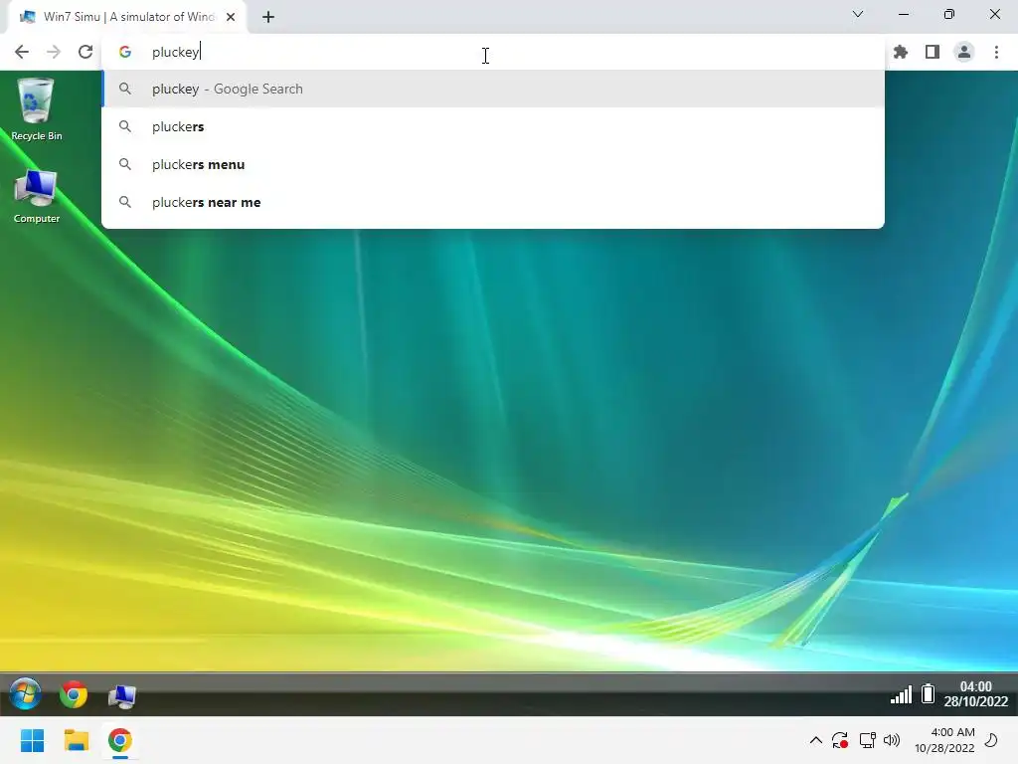Select the Recycle Bin desktop icon
This screenshot has height=764, width=1018.
click(x=37, y=109)
